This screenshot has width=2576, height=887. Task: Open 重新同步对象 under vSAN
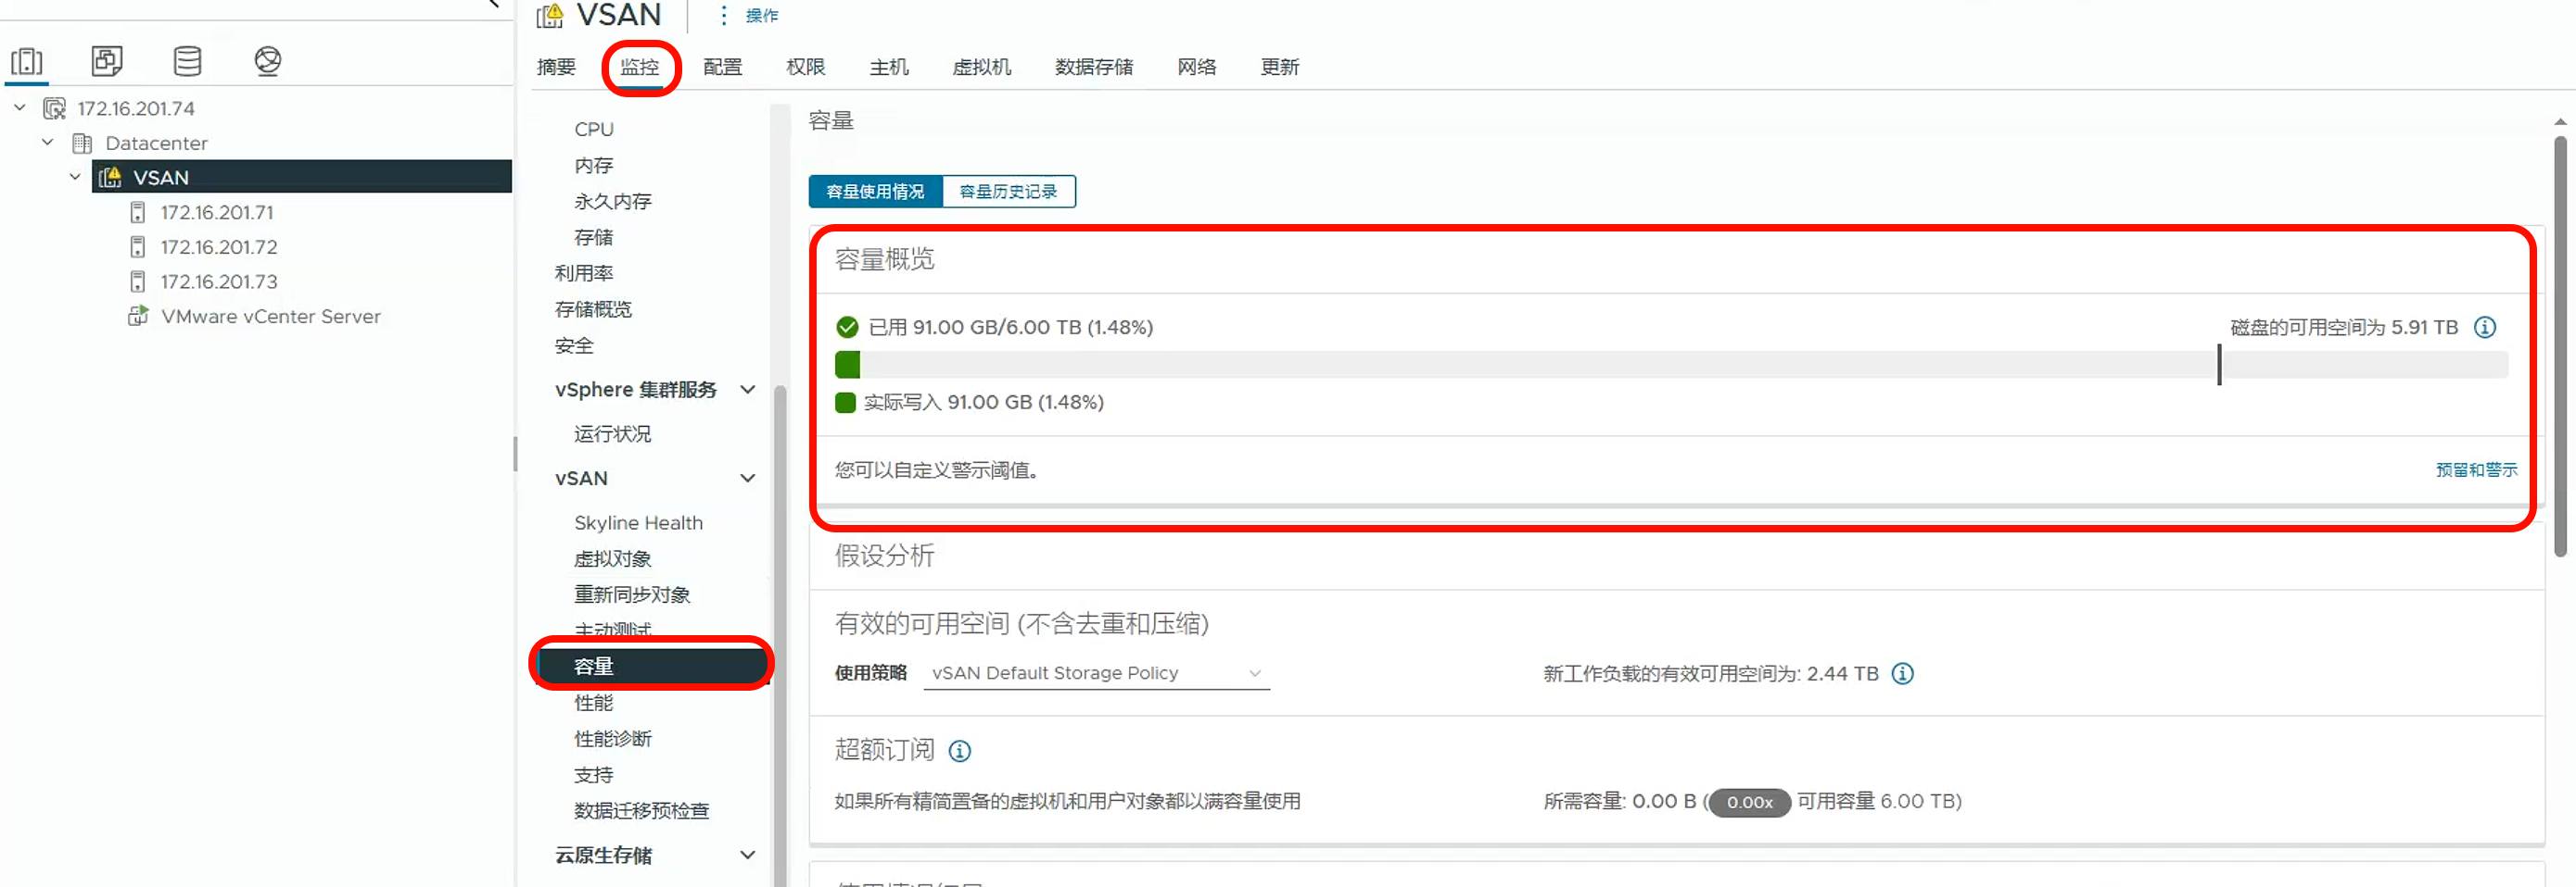(x=632, y=594)
